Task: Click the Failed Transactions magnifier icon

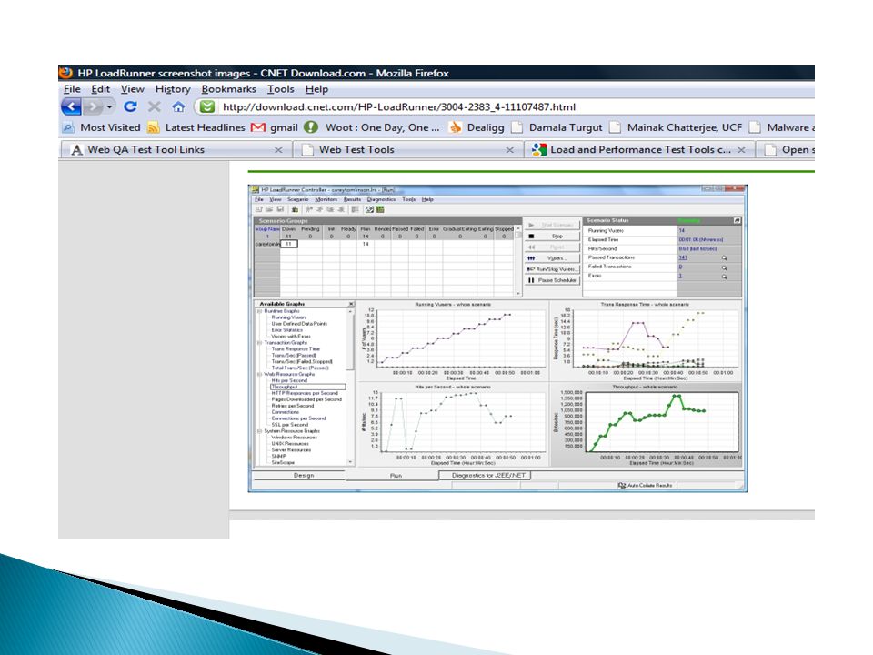Action: point(725,267)
